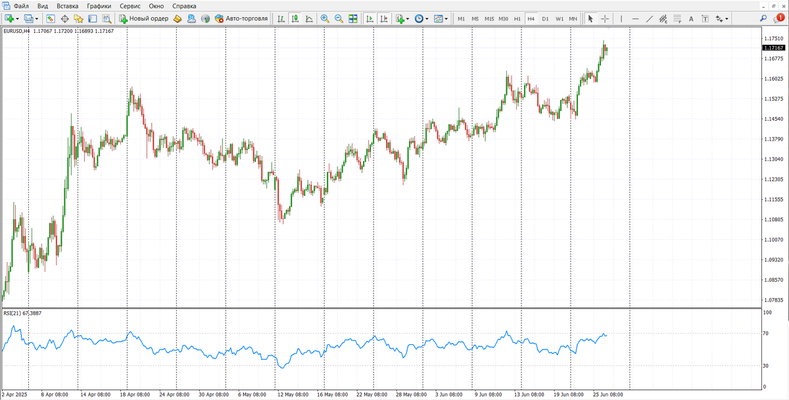Toggle the M15 timeframe
Viewport: 789px width, 400px height.
(489, 18)
